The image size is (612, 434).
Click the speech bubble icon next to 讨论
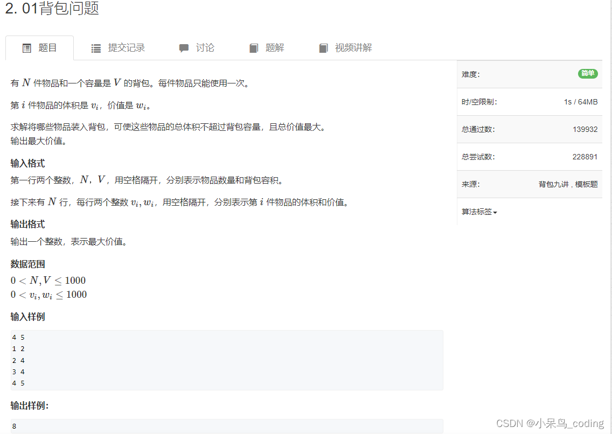(x=184, y=47)
